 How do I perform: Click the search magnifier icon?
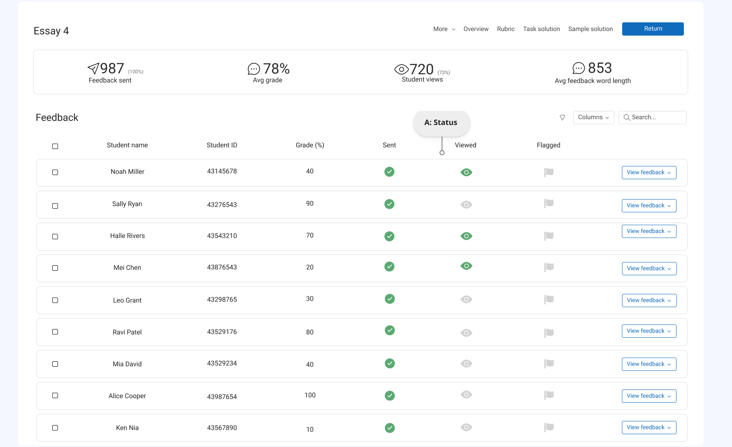(x=626, y=118)
